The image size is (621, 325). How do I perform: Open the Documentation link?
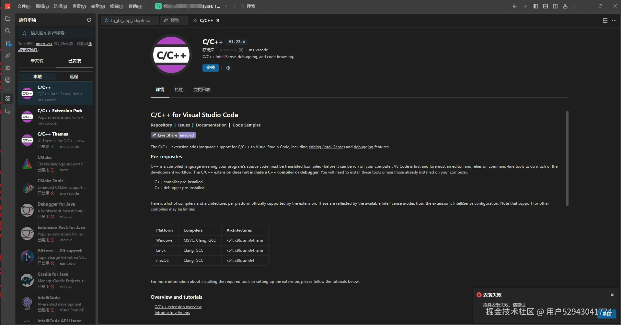point(211,125)
